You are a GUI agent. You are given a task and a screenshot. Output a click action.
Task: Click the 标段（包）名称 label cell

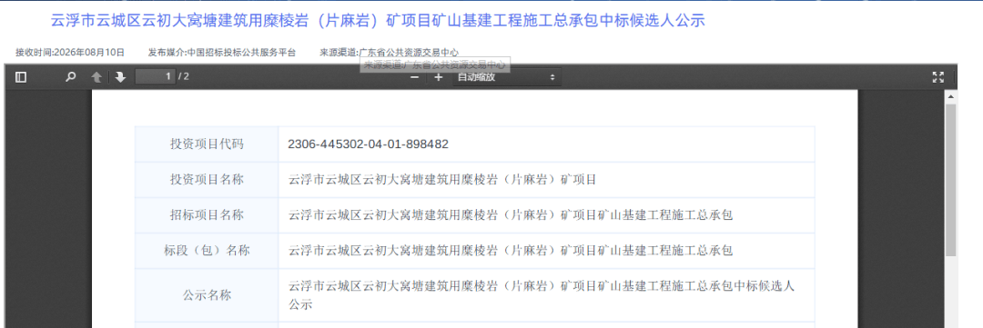click(207, 251)
